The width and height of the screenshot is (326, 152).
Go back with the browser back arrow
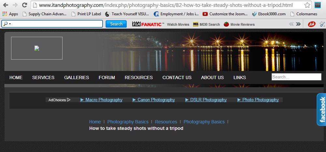(x=6, y=5)
